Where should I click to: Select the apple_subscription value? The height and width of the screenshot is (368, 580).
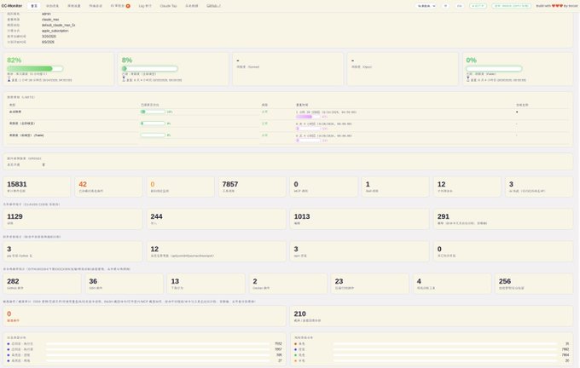coord(55,31)
